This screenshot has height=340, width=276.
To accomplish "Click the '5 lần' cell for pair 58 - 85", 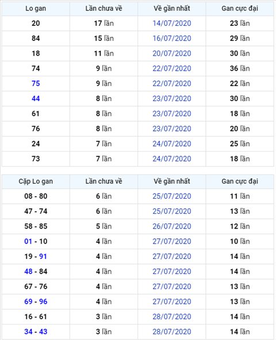I will pyautogui.click(x=104, y=226).
